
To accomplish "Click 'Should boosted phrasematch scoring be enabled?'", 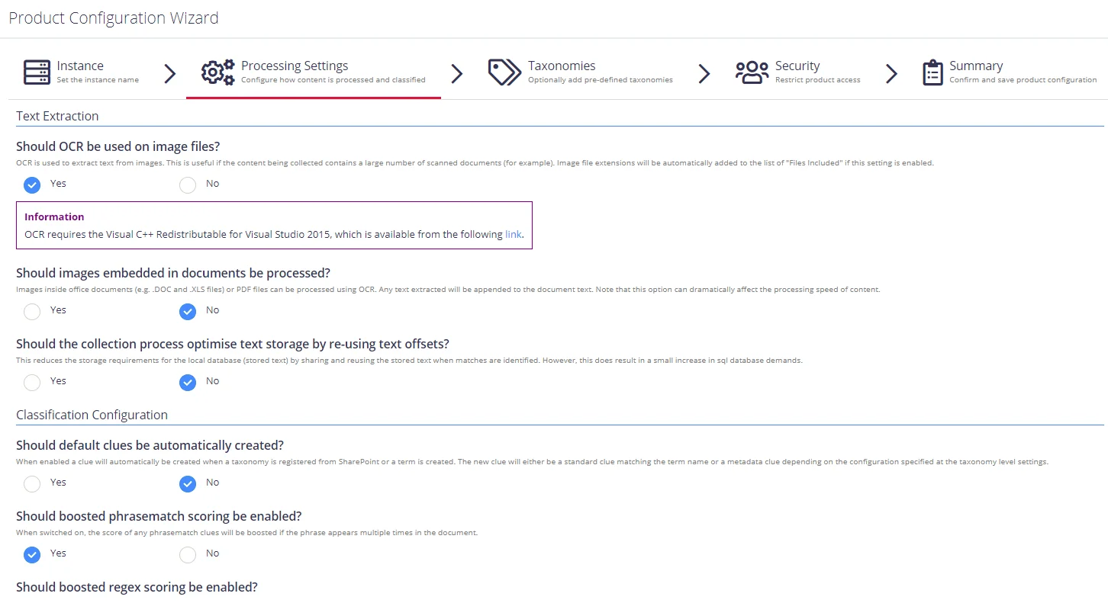I will click(x=159, y=516).
